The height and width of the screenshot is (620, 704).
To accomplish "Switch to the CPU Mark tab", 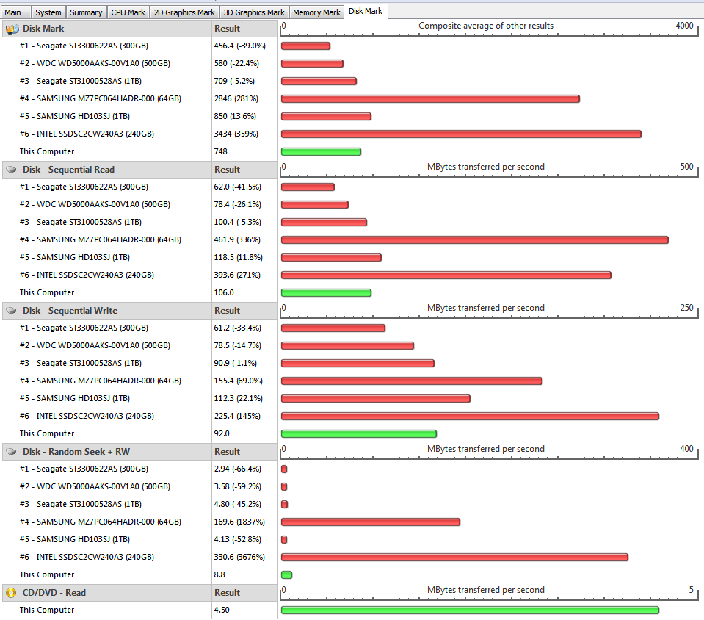I will (x=128, y=12).
